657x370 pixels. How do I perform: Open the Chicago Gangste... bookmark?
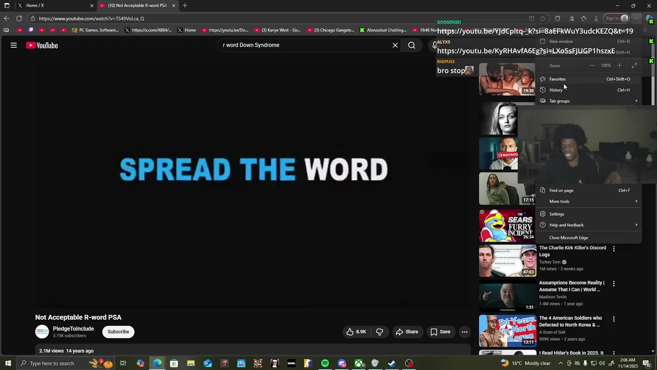[331, 30]
